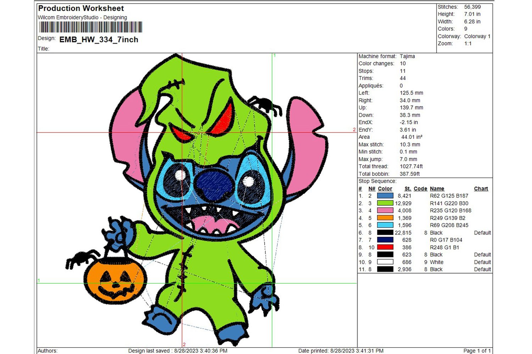This screenshot has height=354, width=532.
Task: Click the color name "R0 G17 B104"
Action: [446, 240]
